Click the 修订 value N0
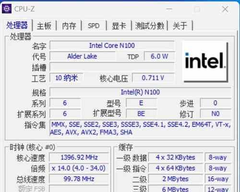Screen dimensions: 240x192 click(x=216, y=114)
